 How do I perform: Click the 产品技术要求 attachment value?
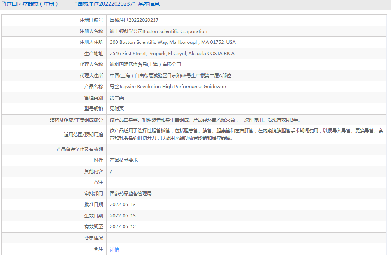coord(124,160)
